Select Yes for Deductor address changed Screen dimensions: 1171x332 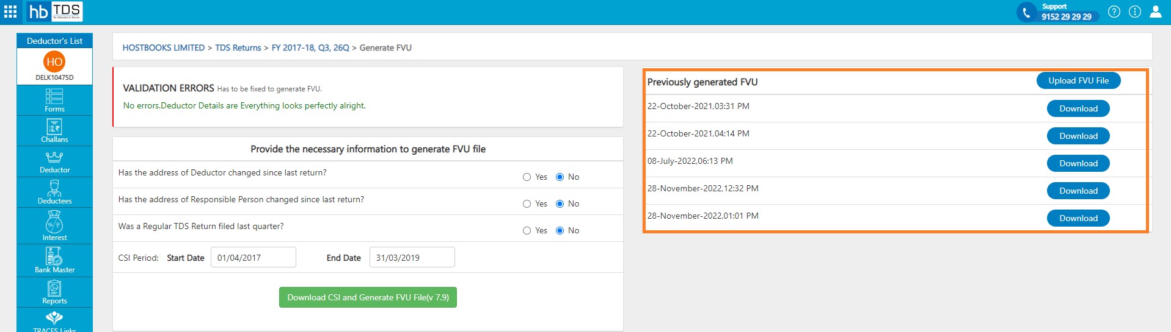pos(527,177)
